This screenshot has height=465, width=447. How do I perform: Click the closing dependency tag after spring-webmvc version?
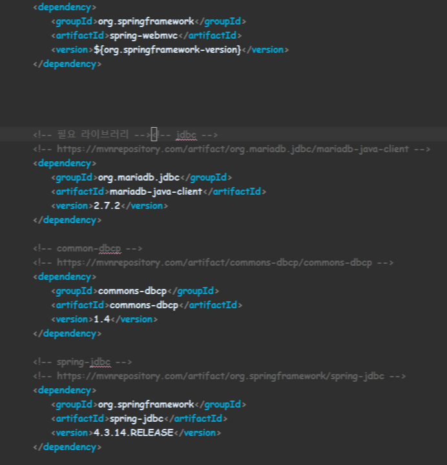tap(67, 64)
